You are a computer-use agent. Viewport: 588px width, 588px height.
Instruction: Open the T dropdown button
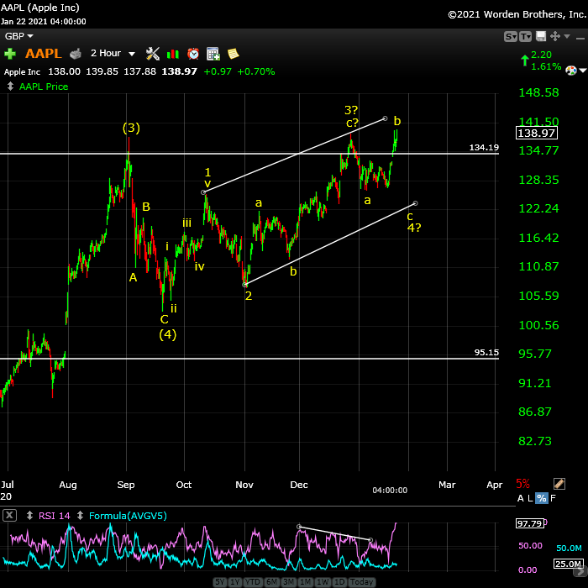[x=525, y=36]
